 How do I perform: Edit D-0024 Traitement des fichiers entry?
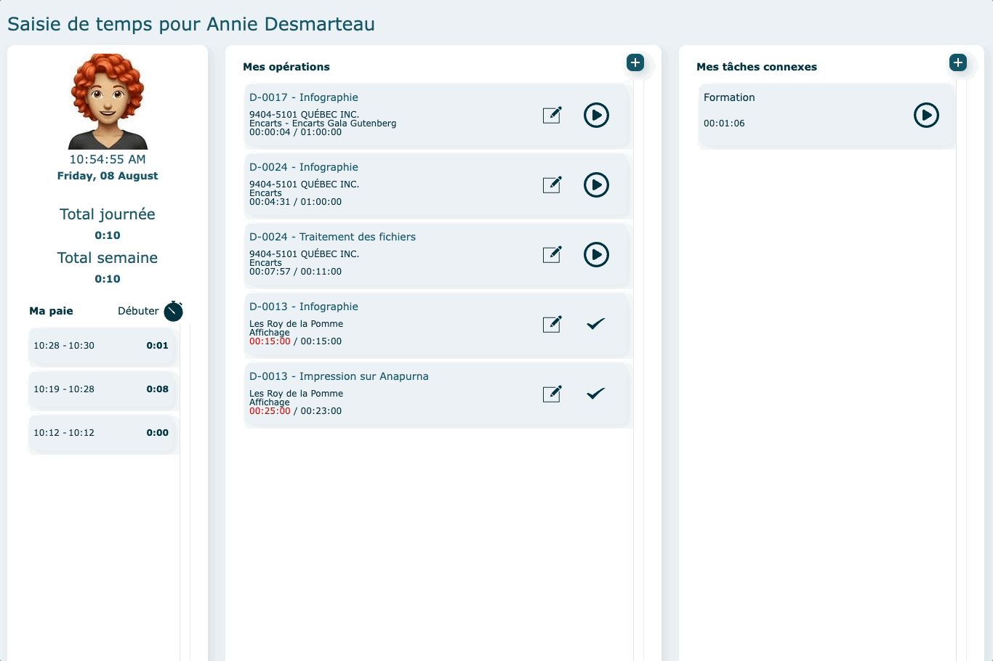(552, 254)
